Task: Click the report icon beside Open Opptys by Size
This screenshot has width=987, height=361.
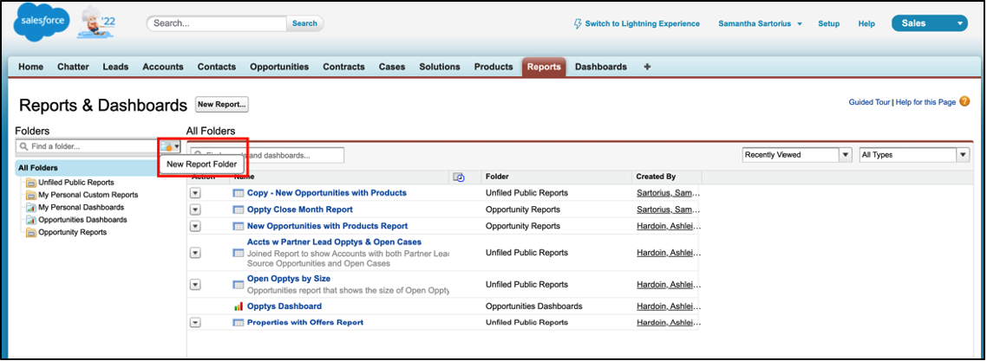Action: (239, 285)
